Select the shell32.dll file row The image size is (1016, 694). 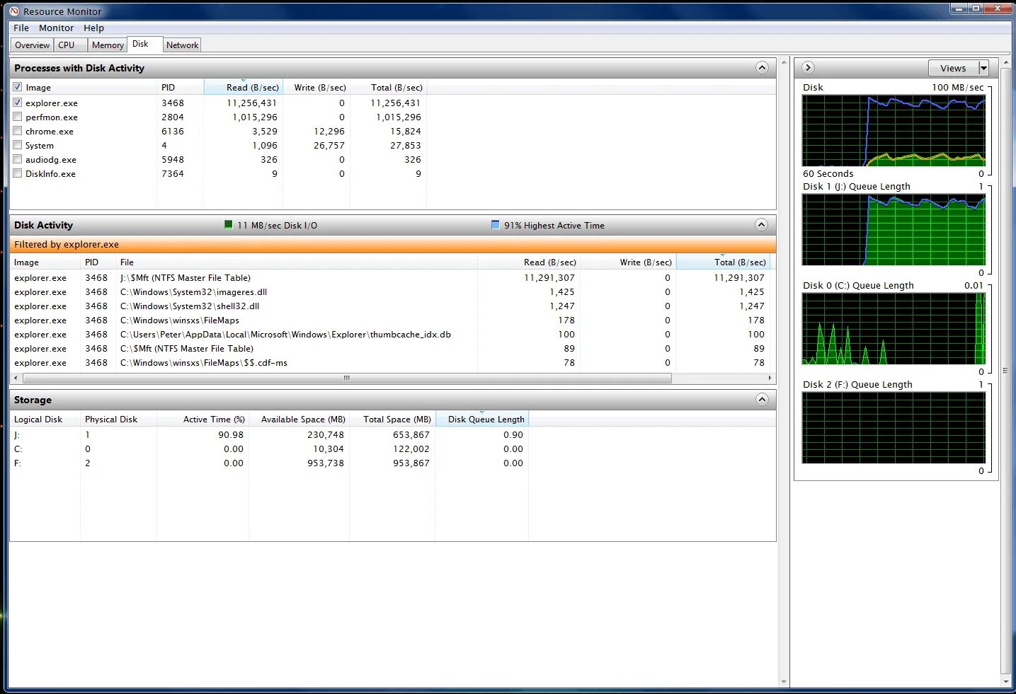(x=389, y=306)
